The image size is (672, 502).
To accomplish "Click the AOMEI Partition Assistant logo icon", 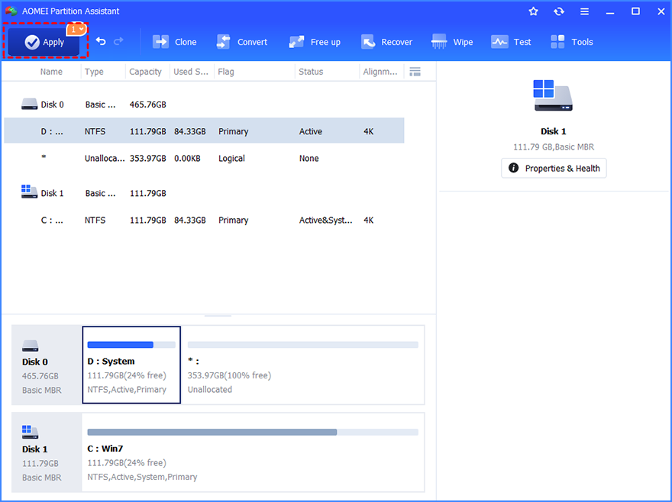I will (11, 11).
